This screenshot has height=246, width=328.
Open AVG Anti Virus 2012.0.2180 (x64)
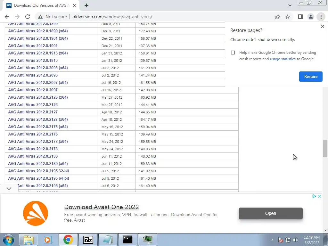[x=38, y=164]
